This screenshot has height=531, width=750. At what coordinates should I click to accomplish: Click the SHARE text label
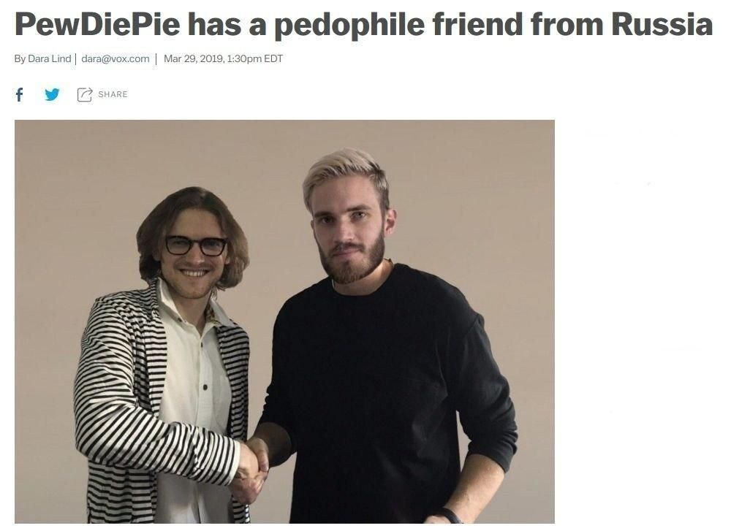click(113, 94)
